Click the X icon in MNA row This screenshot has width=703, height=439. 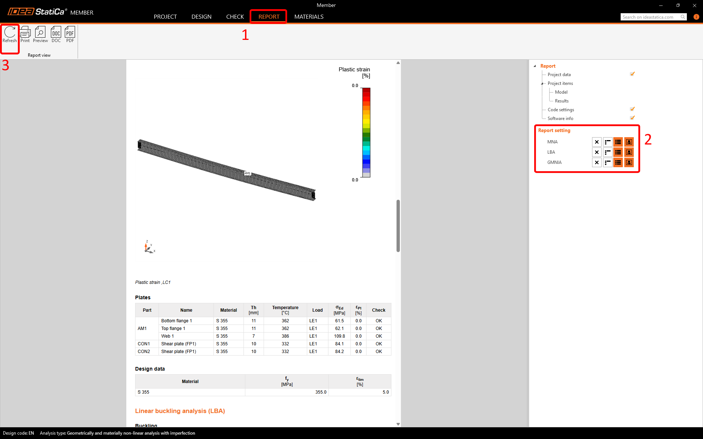[597, 142]
